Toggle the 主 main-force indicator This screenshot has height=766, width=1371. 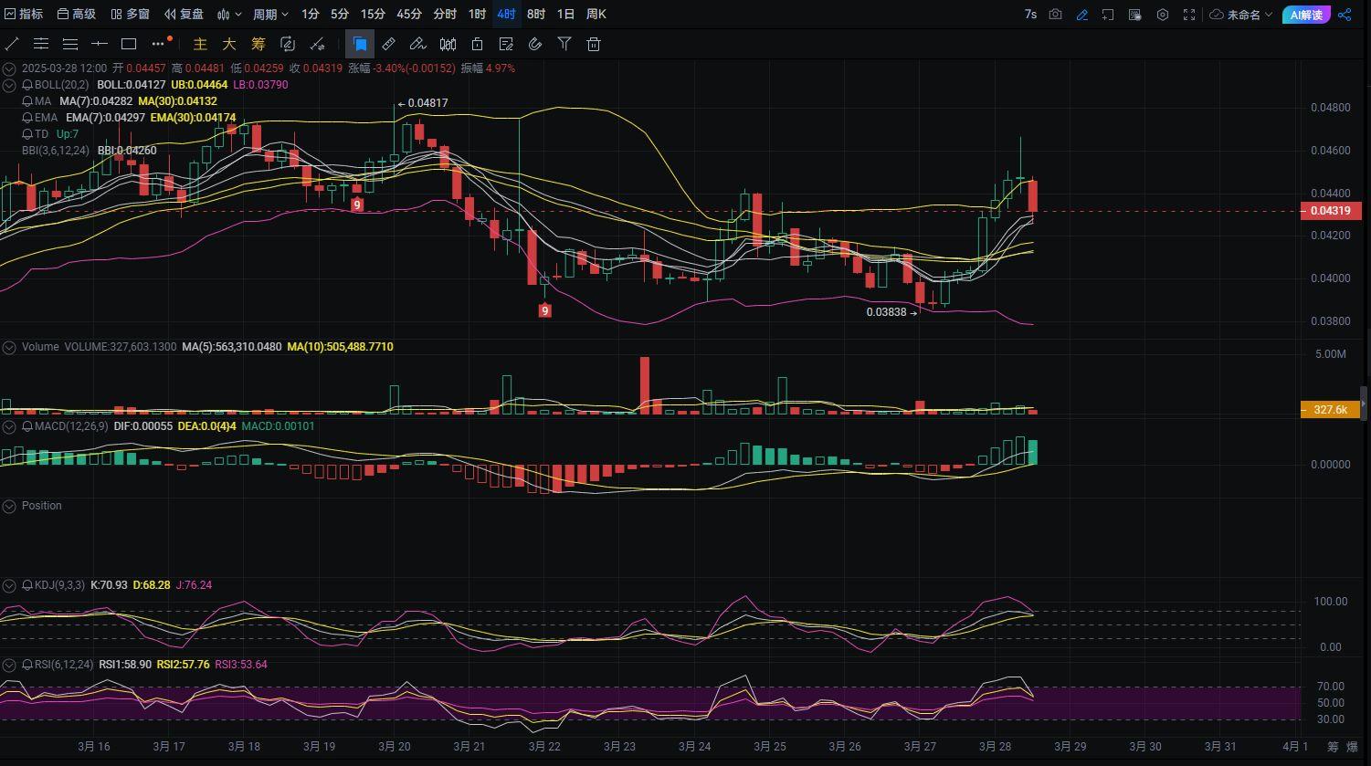[200, 44]
